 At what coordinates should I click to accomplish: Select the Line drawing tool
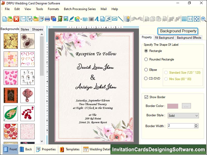point(121,19)
